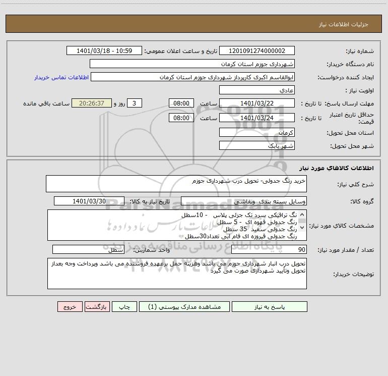
Task: Click need date field 1401/03/30
Action: click(x=89, y=201)
